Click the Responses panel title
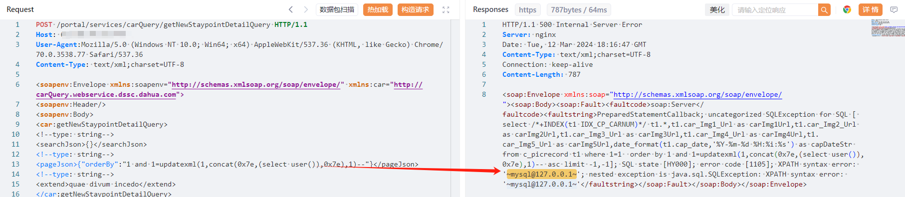The width and height of the screenshot is (905, 197). pos(490,9)
